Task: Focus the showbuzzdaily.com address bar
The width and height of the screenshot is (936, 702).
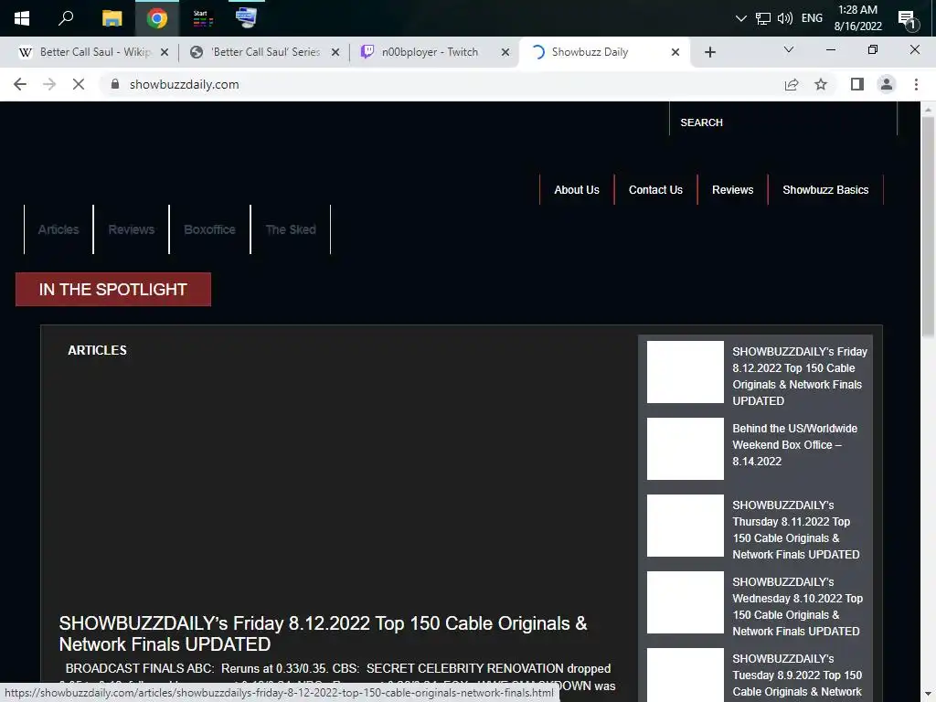Action: (441, 84)
